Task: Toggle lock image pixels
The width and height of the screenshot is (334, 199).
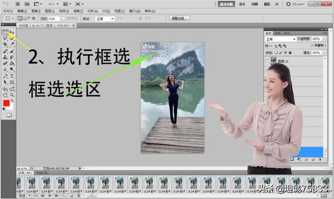Action: (281, 52)
